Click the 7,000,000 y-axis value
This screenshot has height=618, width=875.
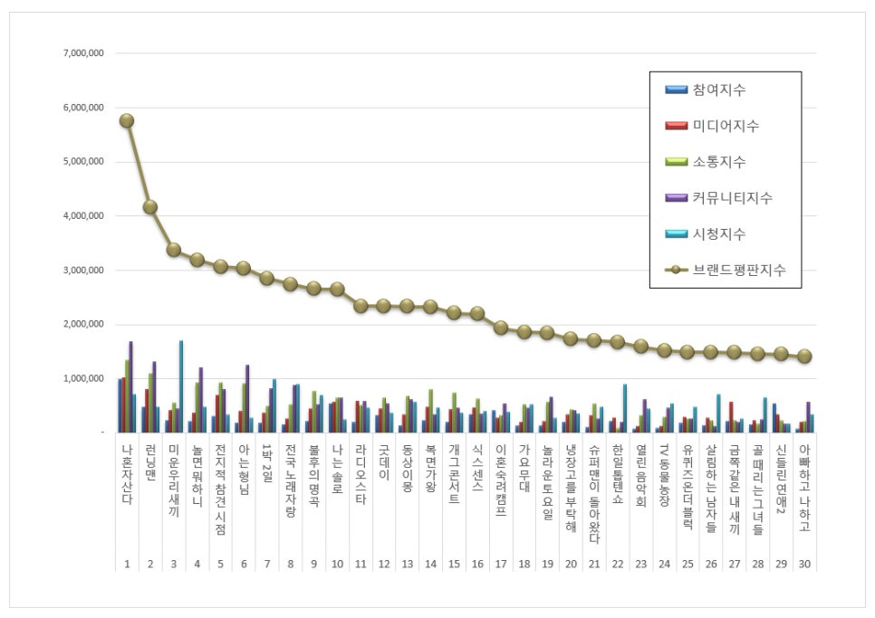(83, 53)
